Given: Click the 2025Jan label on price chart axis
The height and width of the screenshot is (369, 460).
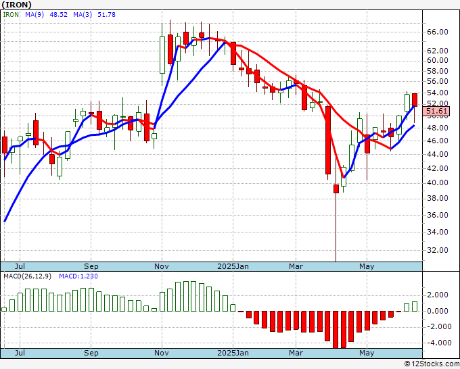Looking at the screenshot, I should click(233, 266).
